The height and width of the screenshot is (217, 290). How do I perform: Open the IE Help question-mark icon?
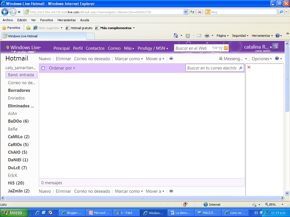pyautogui.click(x=278, y=36)
